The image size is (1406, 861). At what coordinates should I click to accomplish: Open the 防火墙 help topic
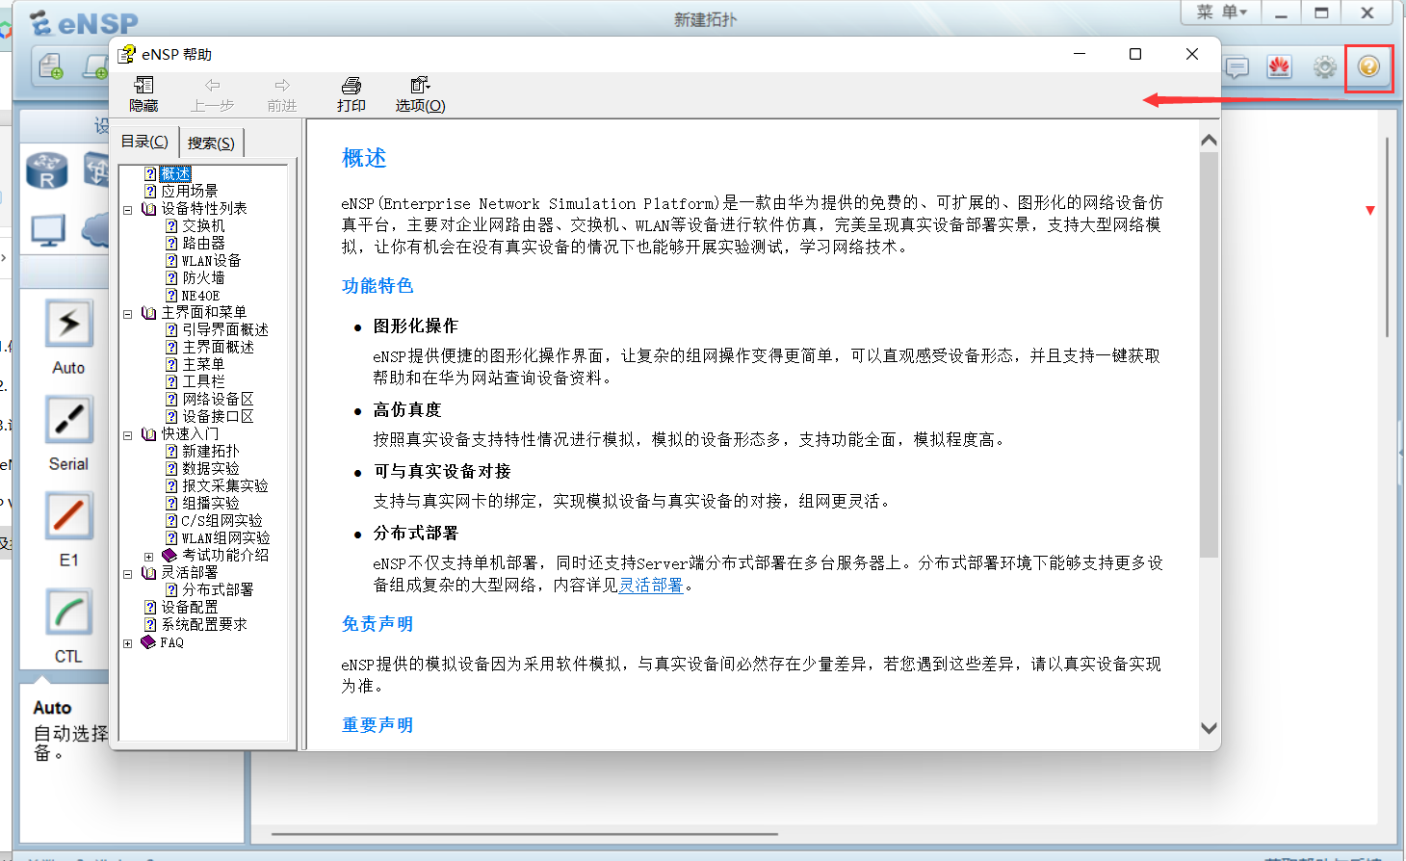pyautogui.click(x=203, y=277)
